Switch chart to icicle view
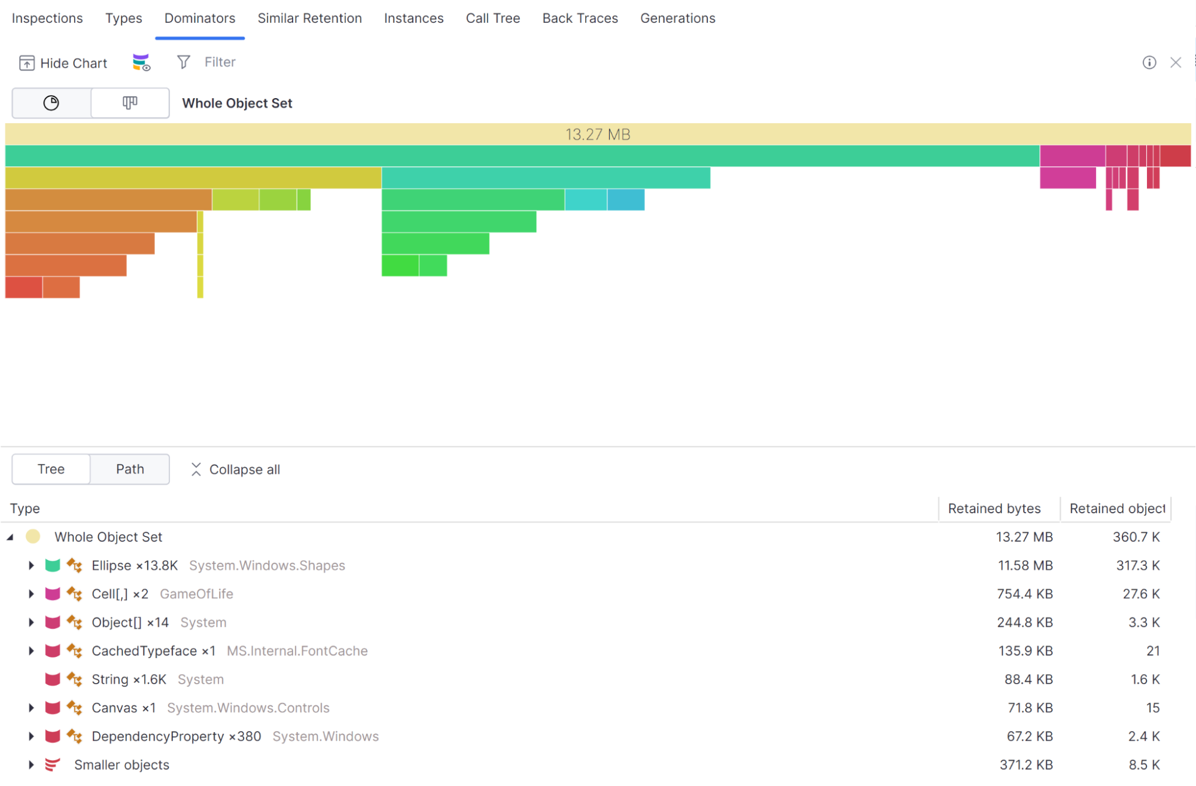The height and width of the screenshot is (786, 1196). [x=130, y=103]
